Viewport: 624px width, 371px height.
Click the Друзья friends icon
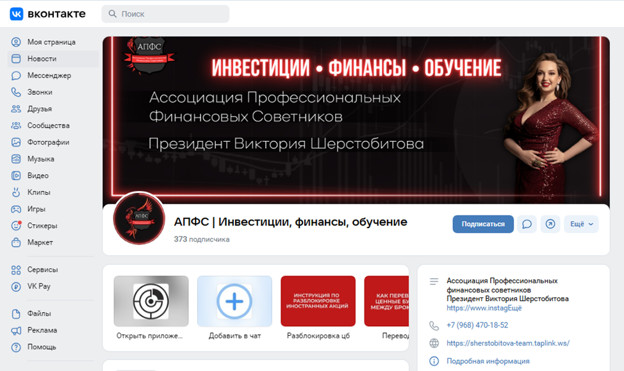(16, 109)
